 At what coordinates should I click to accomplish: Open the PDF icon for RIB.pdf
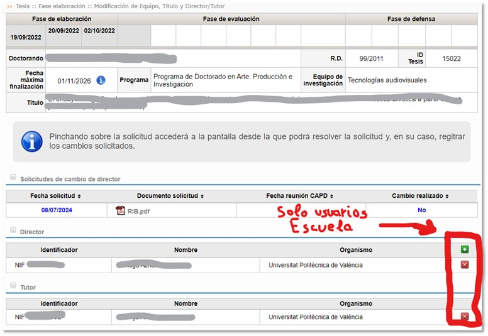pos(120,210)
